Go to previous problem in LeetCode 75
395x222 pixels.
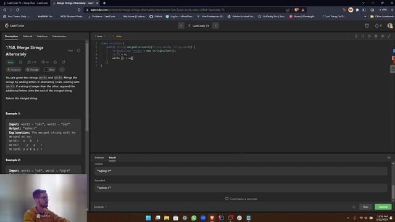point(181,26)
